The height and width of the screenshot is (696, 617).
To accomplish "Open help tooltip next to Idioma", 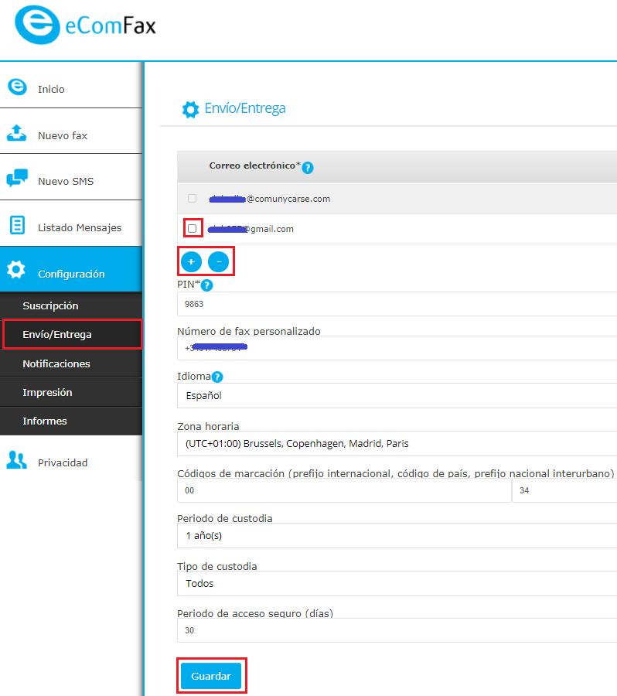I will pyautogui.click(x=217, y=377).
